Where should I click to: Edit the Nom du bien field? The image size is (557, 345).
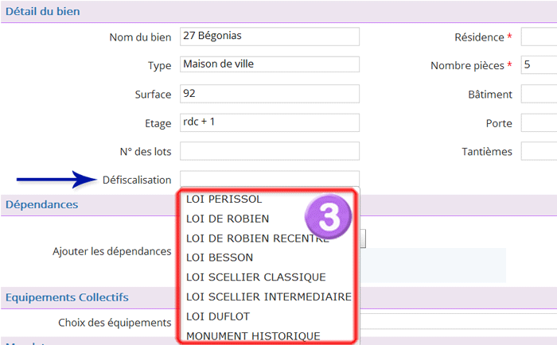click(x=270, y=37)
